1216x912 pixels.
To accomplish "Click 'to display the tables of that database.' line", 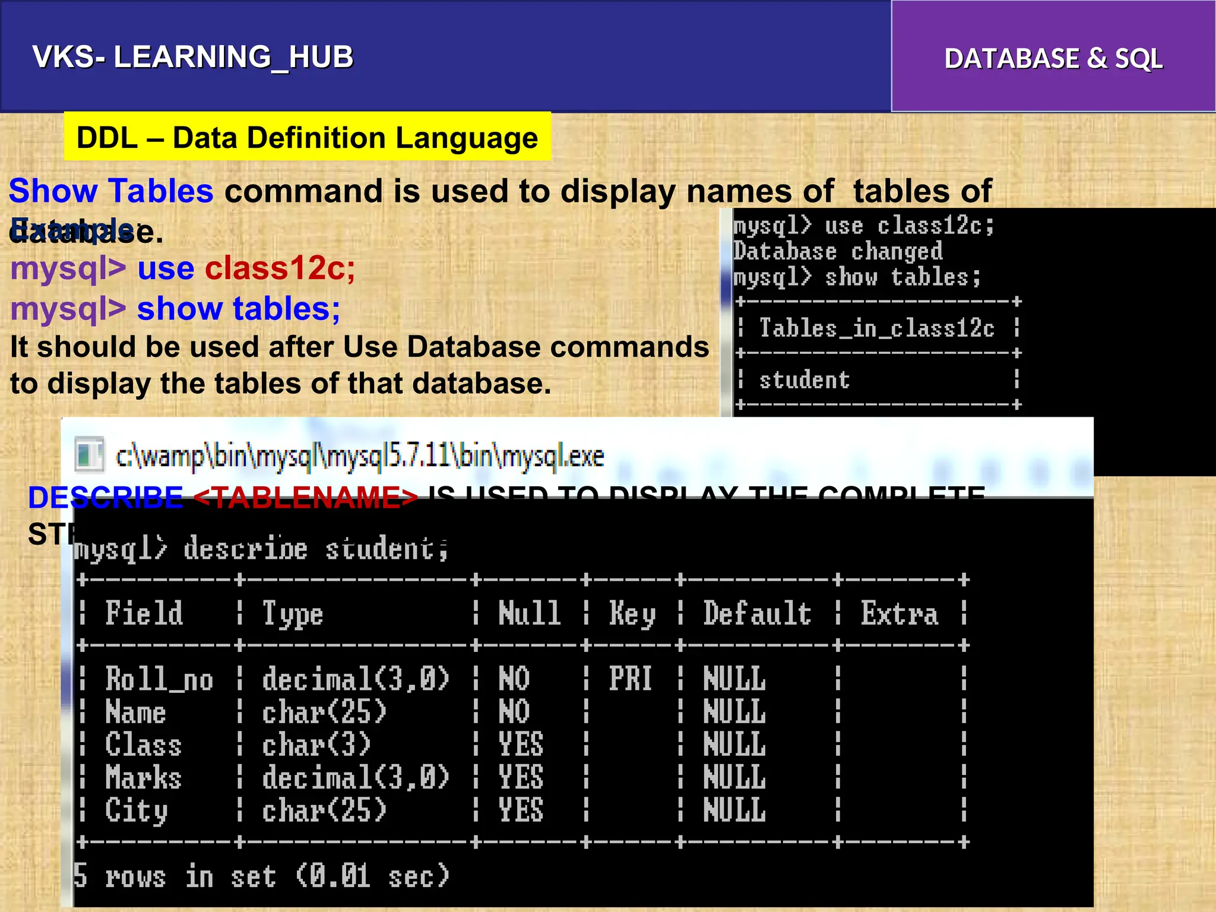I will coord(281,384).
